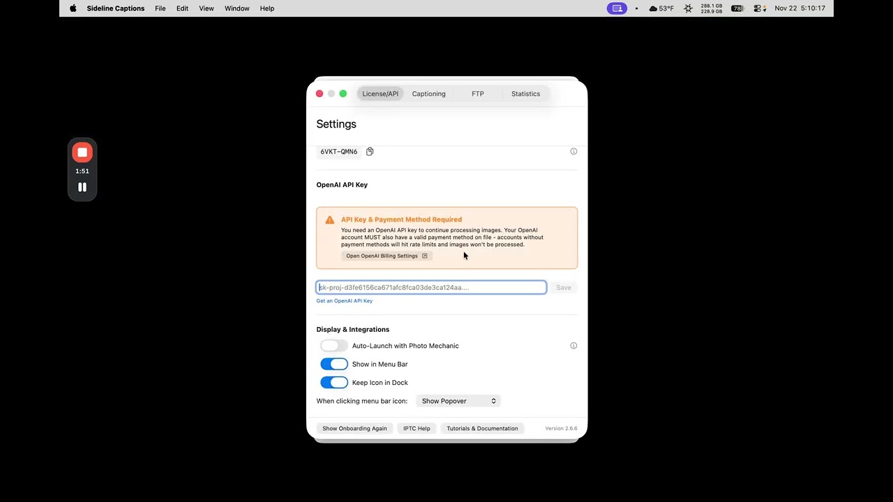Open the weather 53°F menu bar item
893x502 pixels.
[661, 8]
